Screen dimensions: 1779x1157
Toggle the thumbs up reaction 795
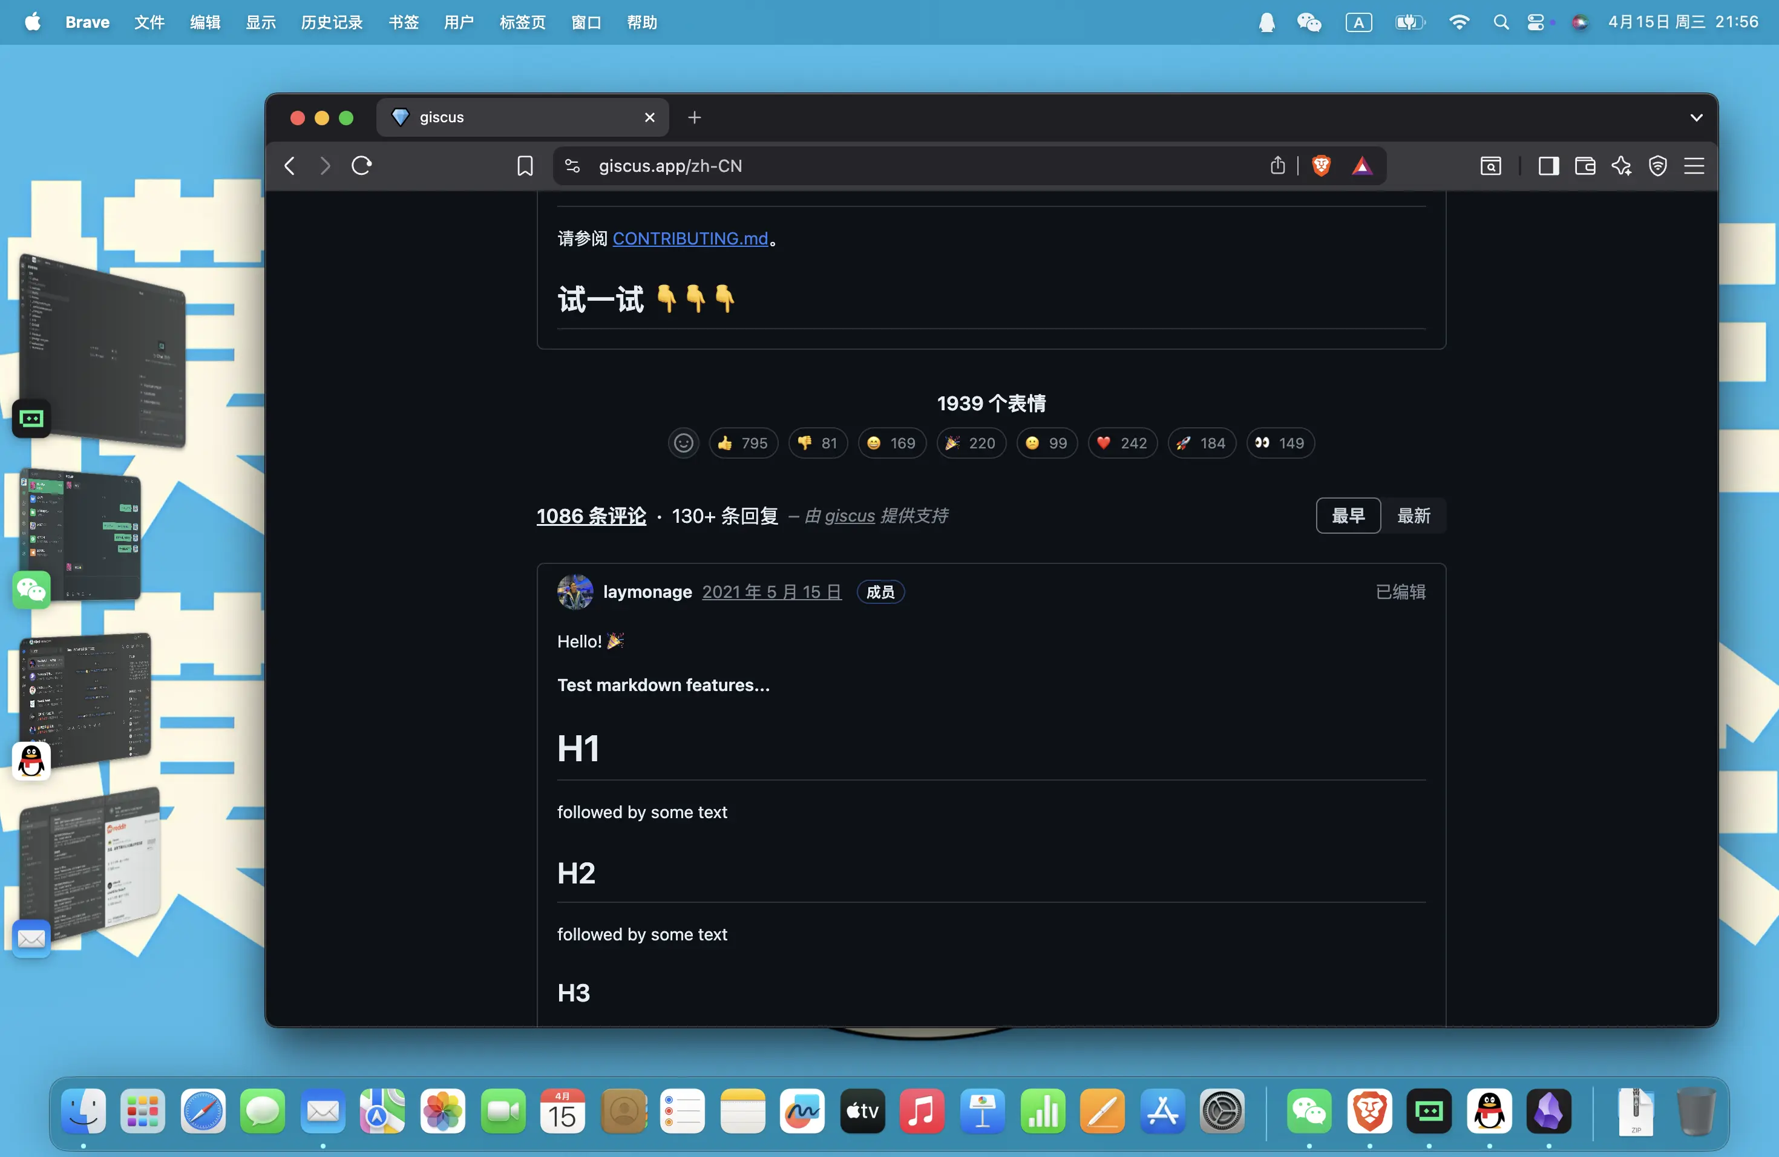[743, 443]
